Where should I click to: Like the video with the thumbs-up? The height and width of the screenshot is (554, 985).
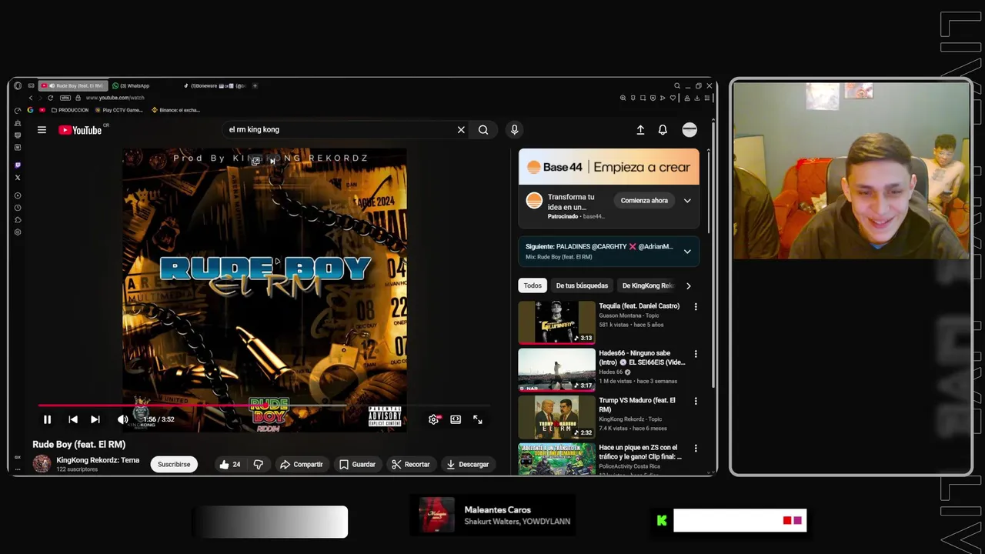pos(230,464)
